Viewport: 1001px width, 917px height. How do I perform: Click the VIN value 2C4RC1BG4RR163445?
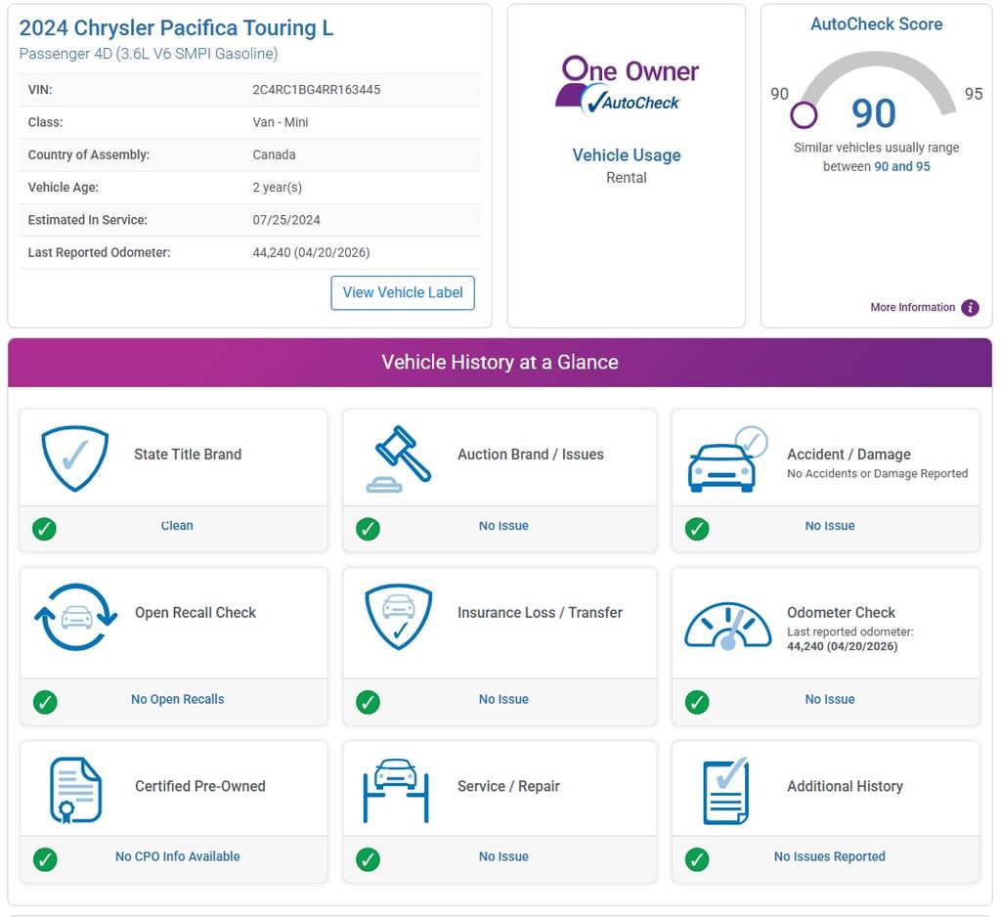316,90
